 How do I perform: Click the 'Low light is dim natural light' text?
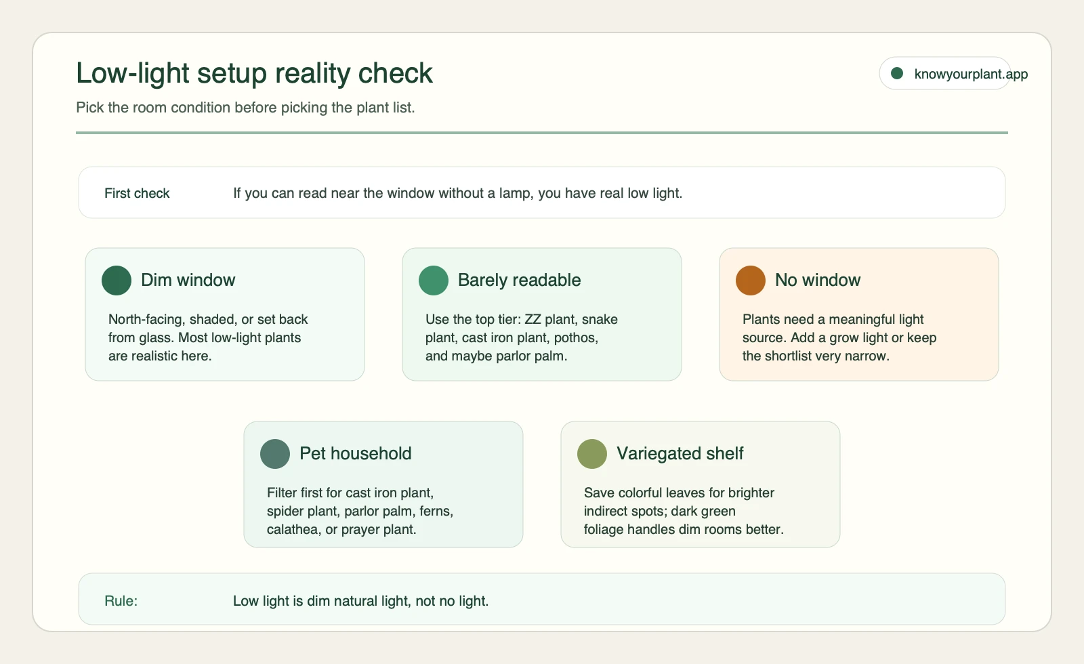pos(361,601)
